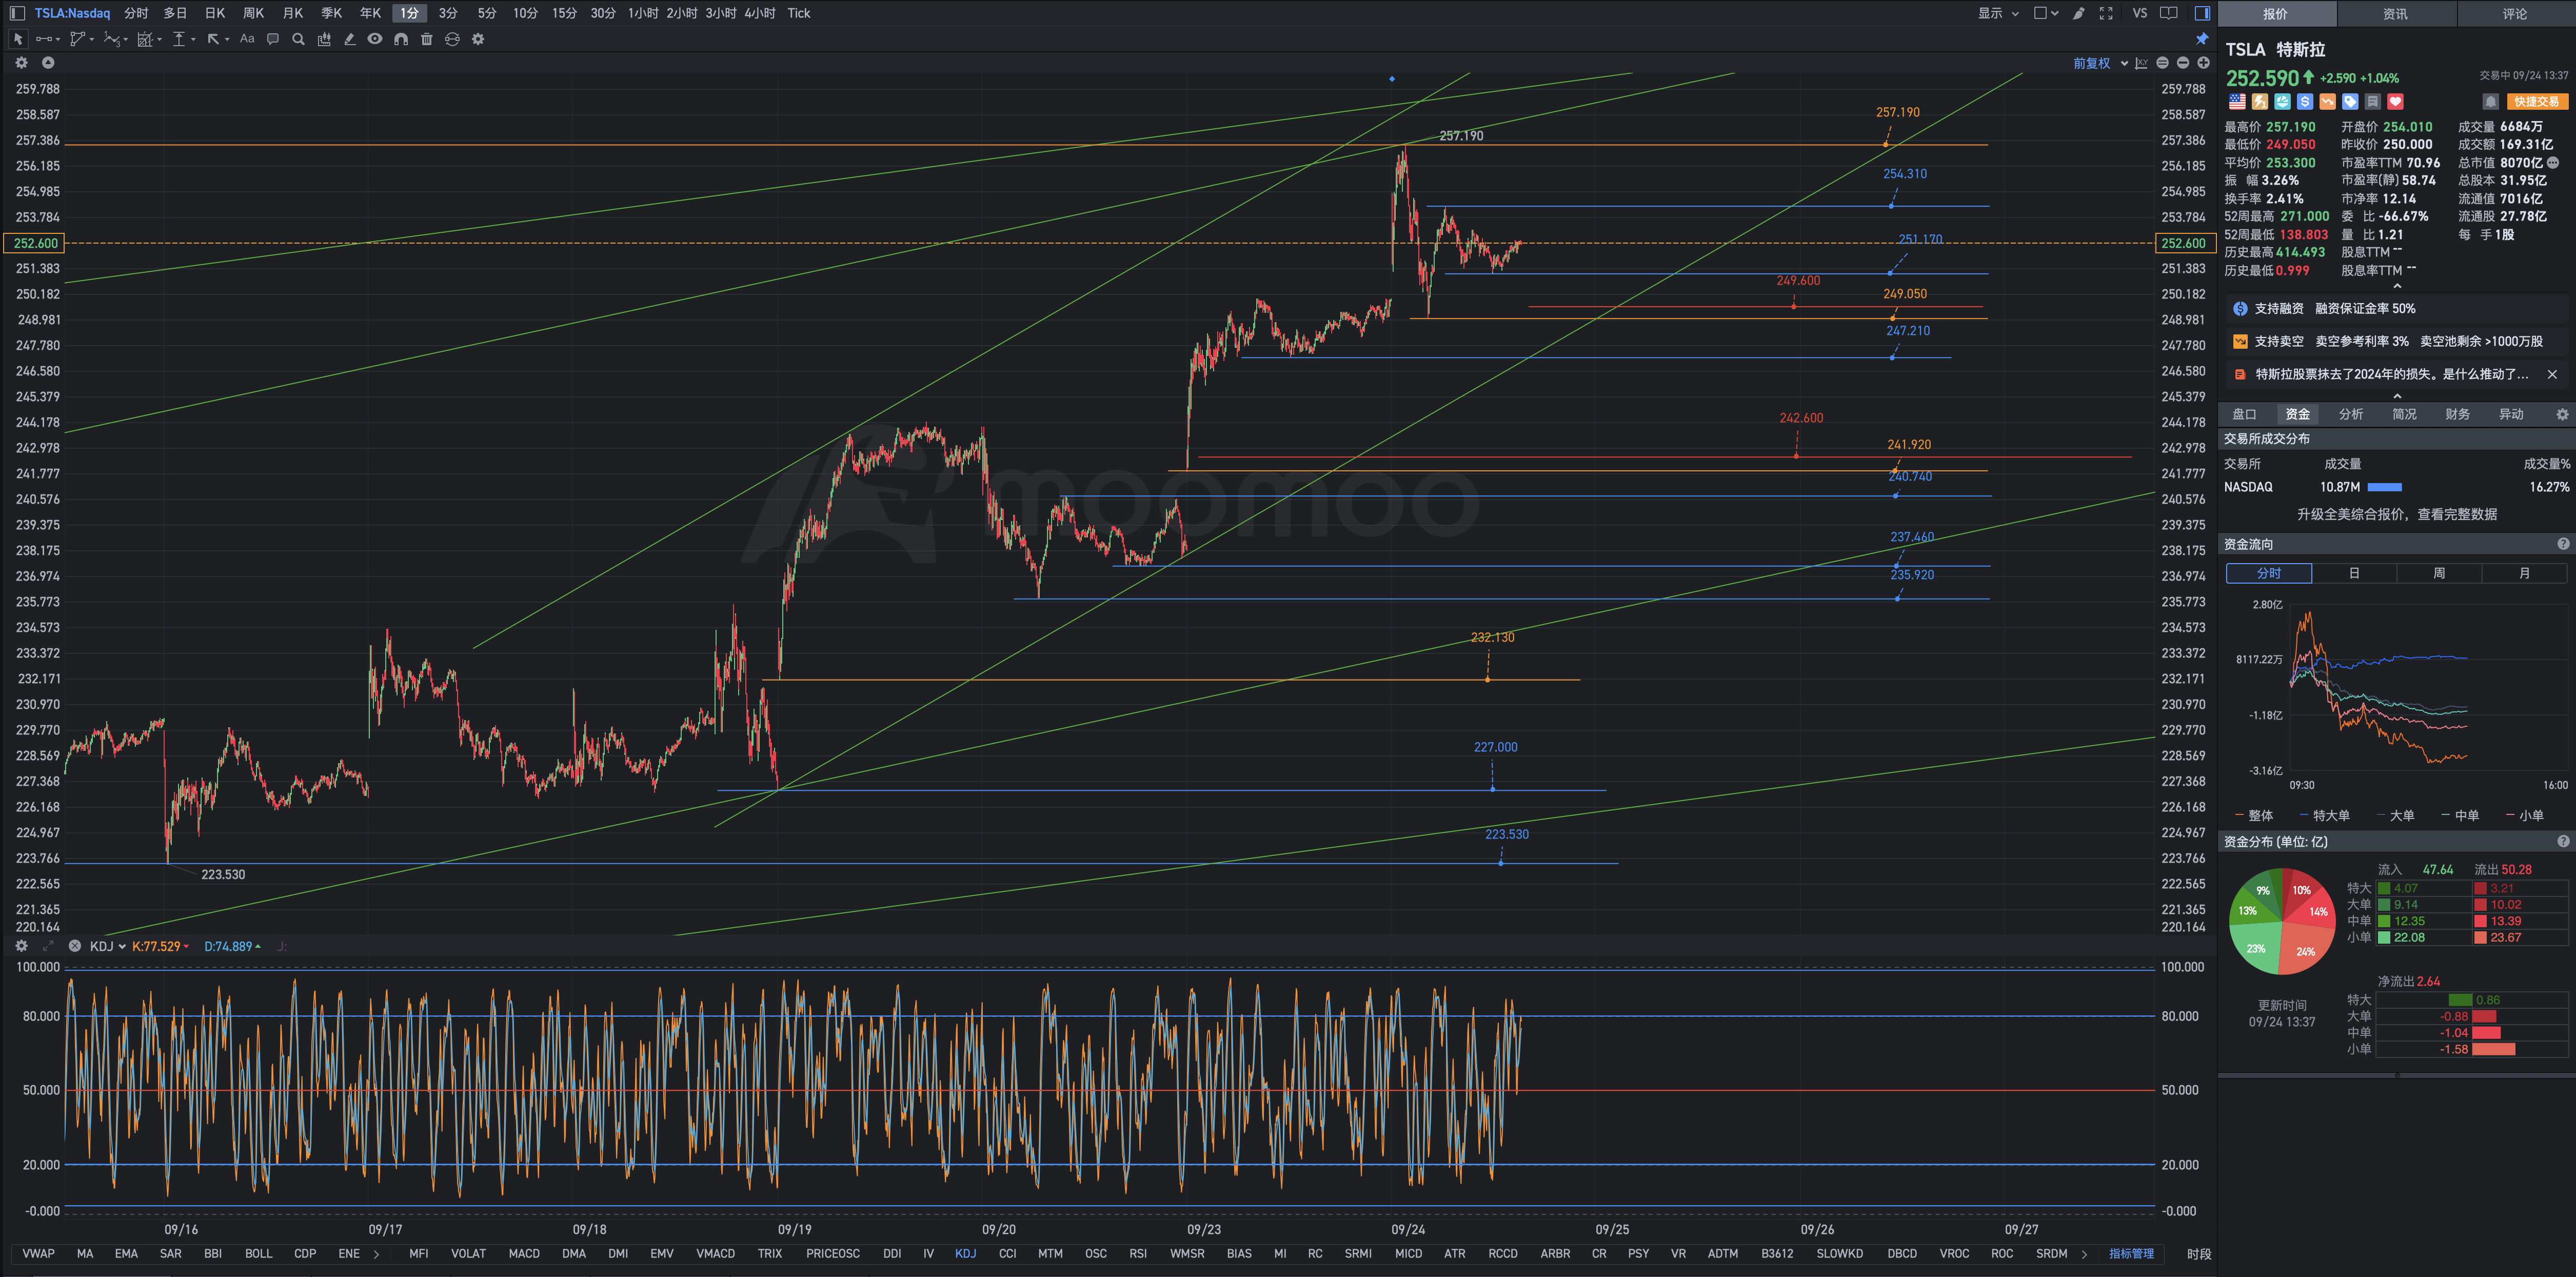2576x1277 pixels.
Task: Pin the drawing toolbar
Action: tap(2202, 39)
